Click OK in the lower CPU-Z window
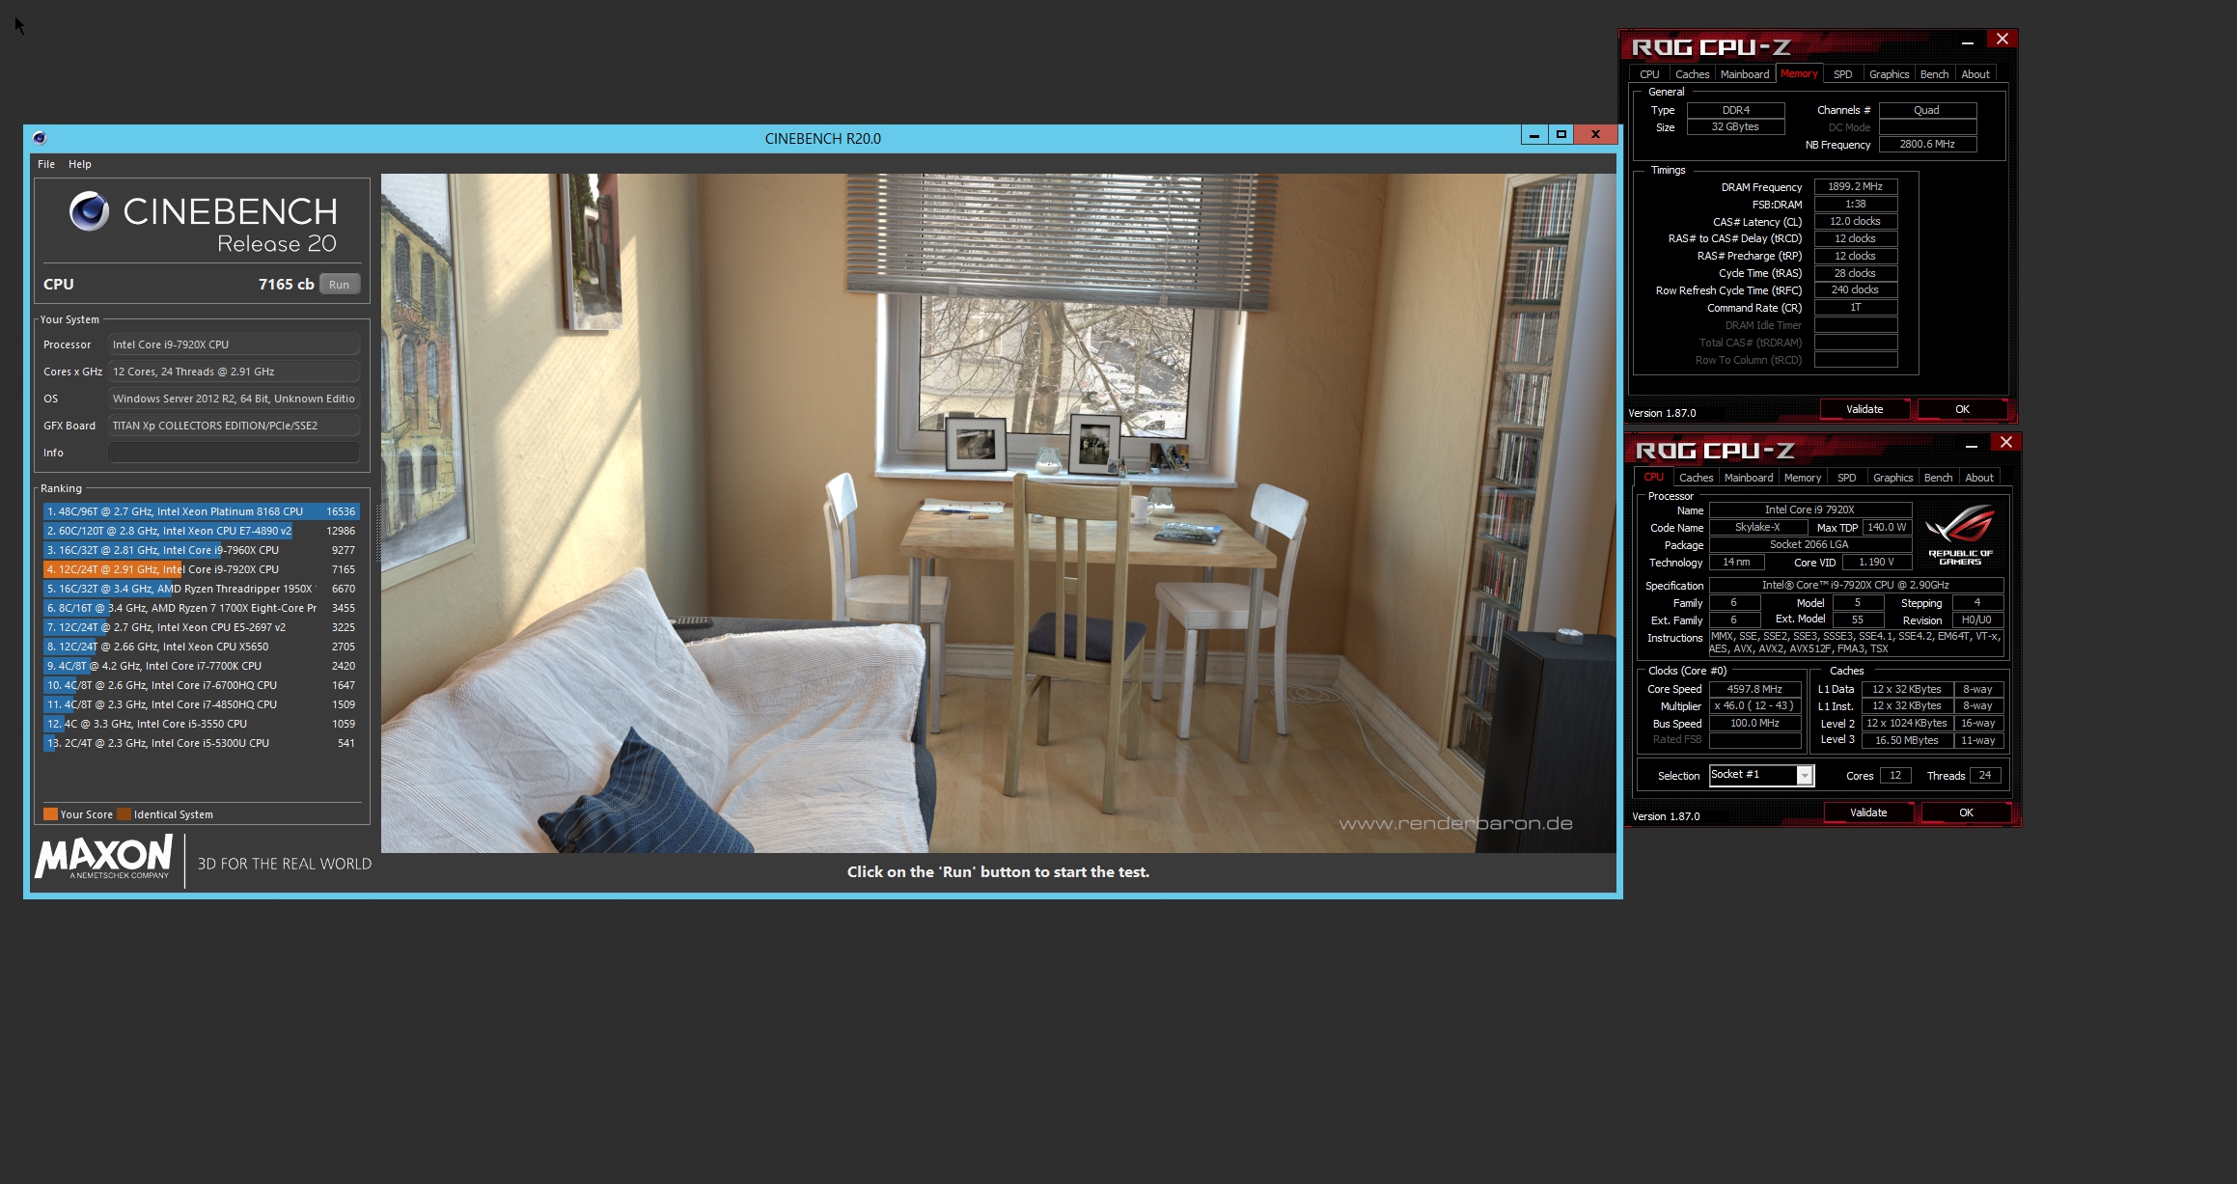The height and width of the screenshot is (1184, 2237). (1966, 812)
